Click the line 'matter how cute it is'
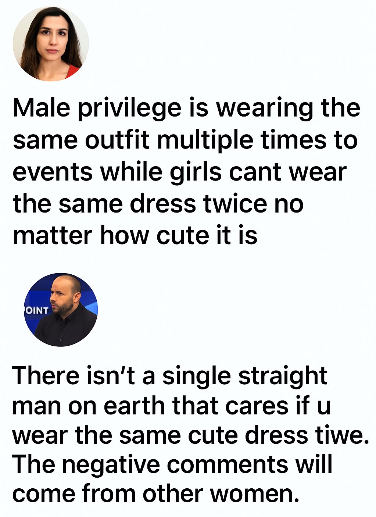This screenshot has width=376, height=517. coord(135,236)
